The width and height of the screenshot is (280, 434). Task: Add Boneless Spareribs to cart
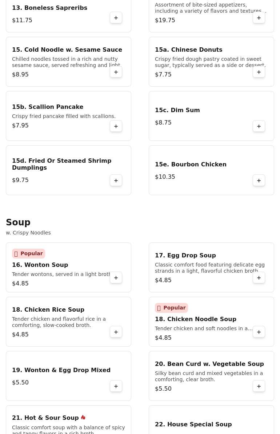(116, 18)
